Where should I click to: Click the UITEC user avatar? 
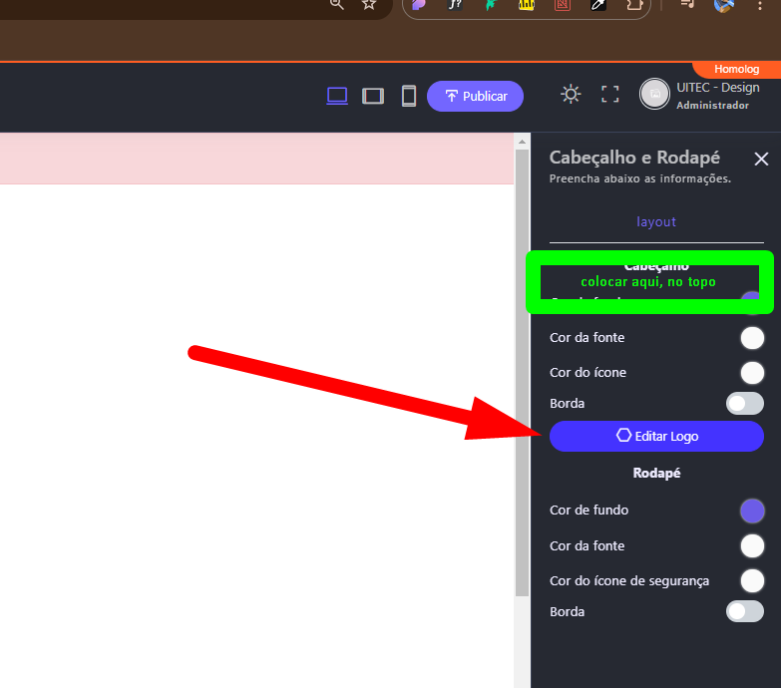(x=655, y=94)
